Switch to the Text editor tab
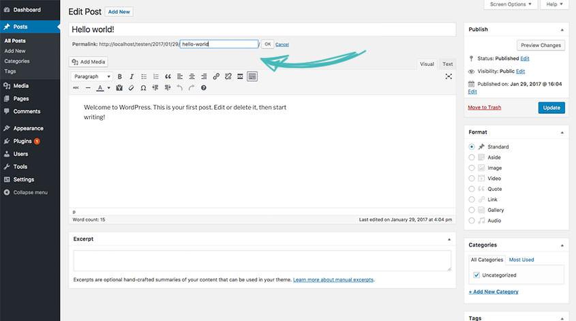 click(x=447, y=64)
